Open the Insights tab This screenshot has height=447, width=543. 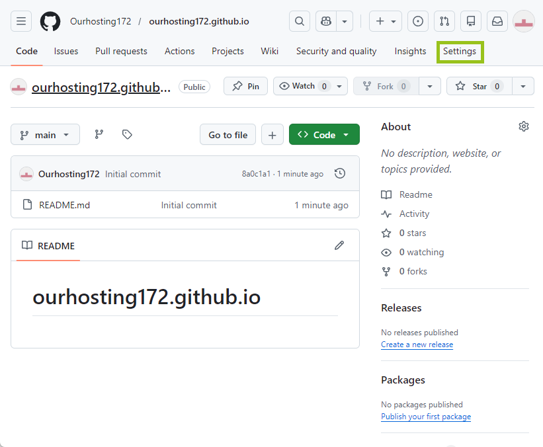pyautogui.click(x=410, y=51)
